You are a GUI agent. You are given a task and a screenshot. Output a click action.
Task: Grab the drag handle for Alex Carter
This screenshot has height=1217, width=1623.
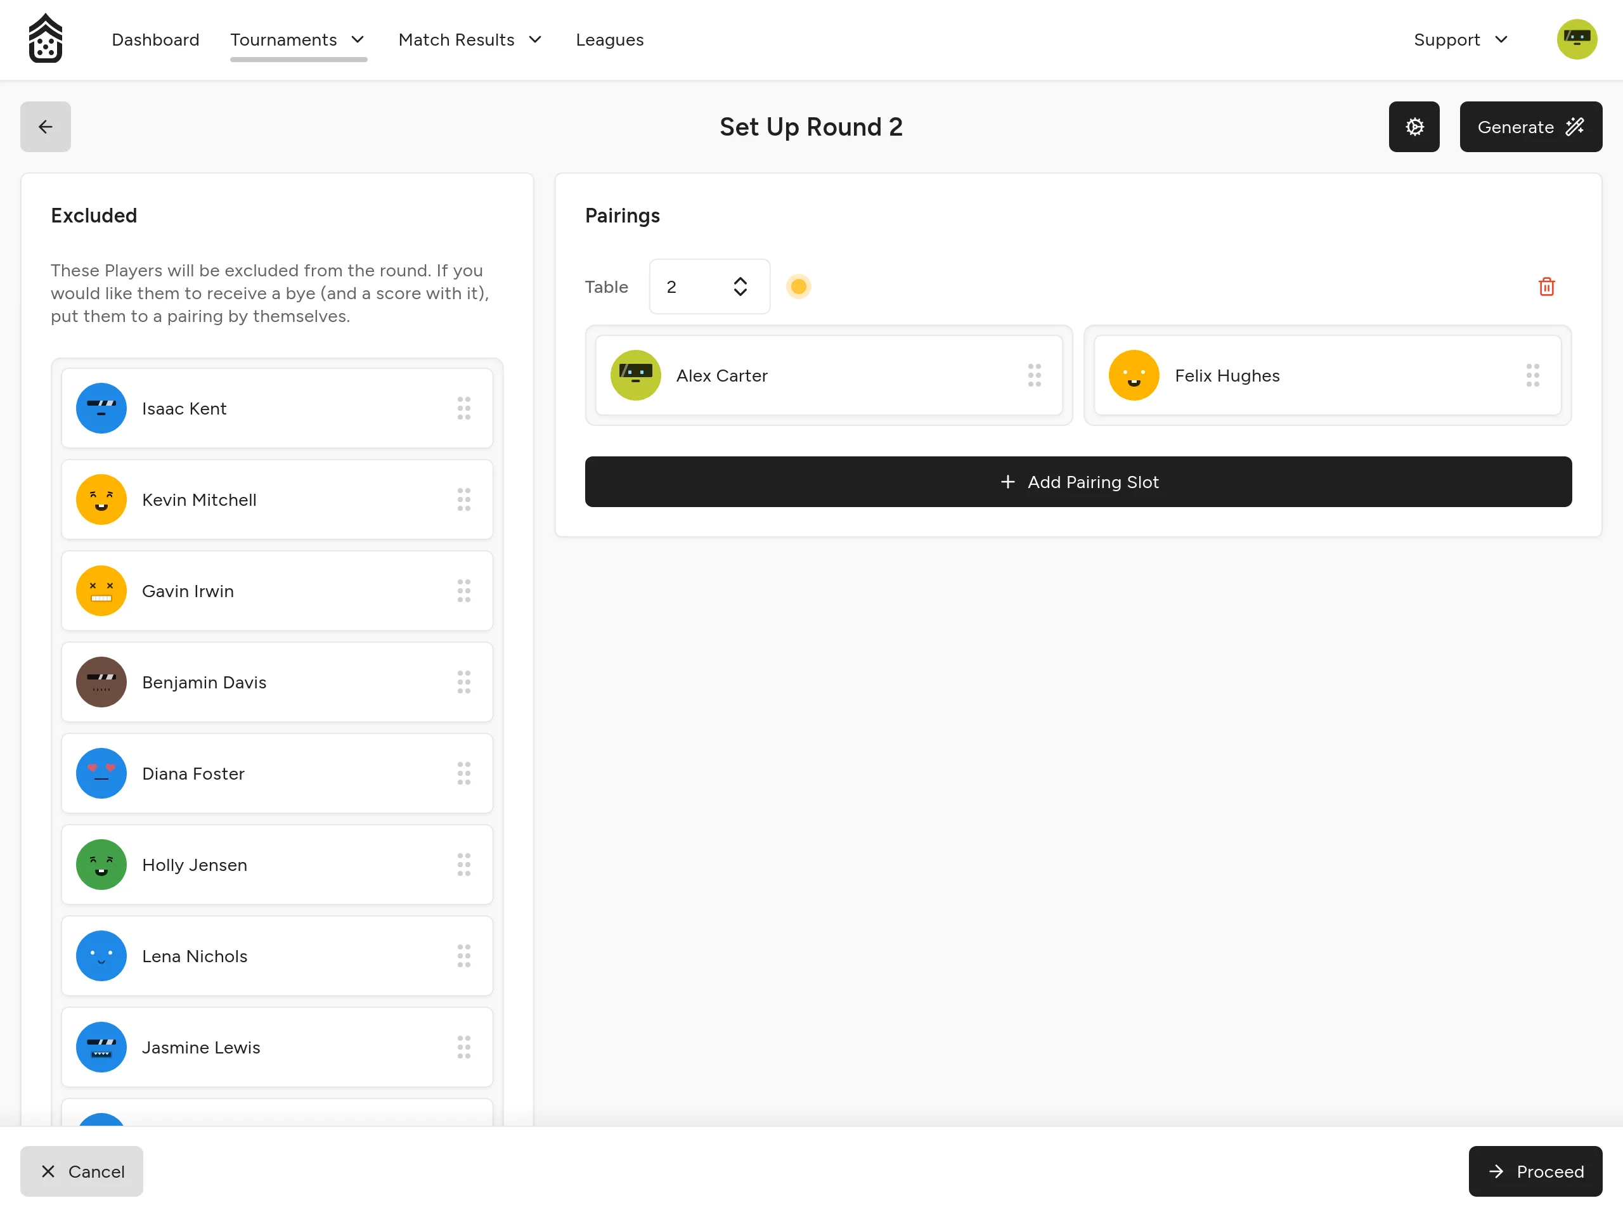1035,376
